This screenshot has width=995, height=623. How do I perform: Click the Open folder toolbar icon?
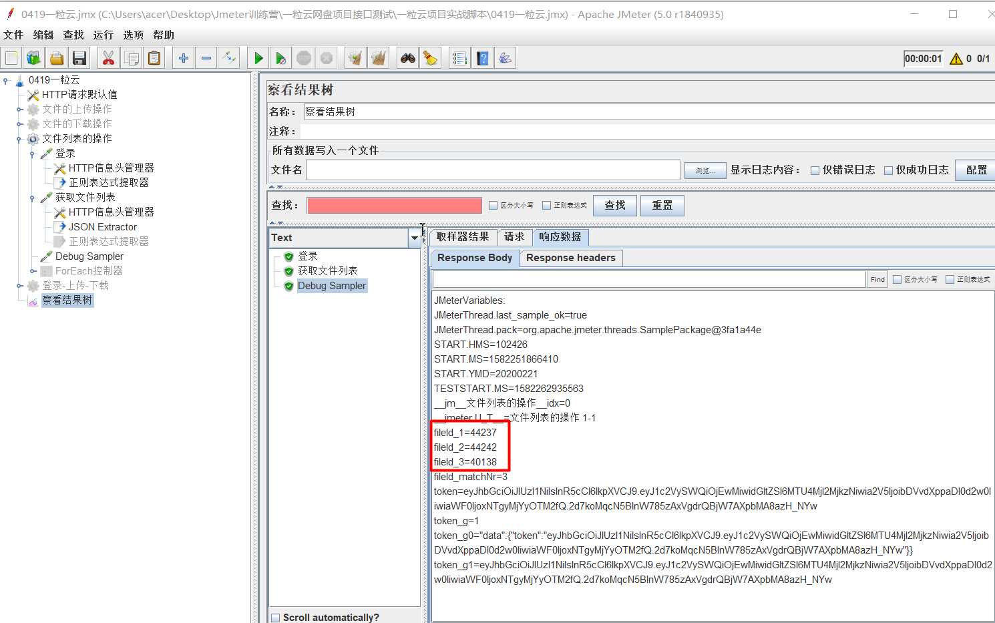coord(56,58)
